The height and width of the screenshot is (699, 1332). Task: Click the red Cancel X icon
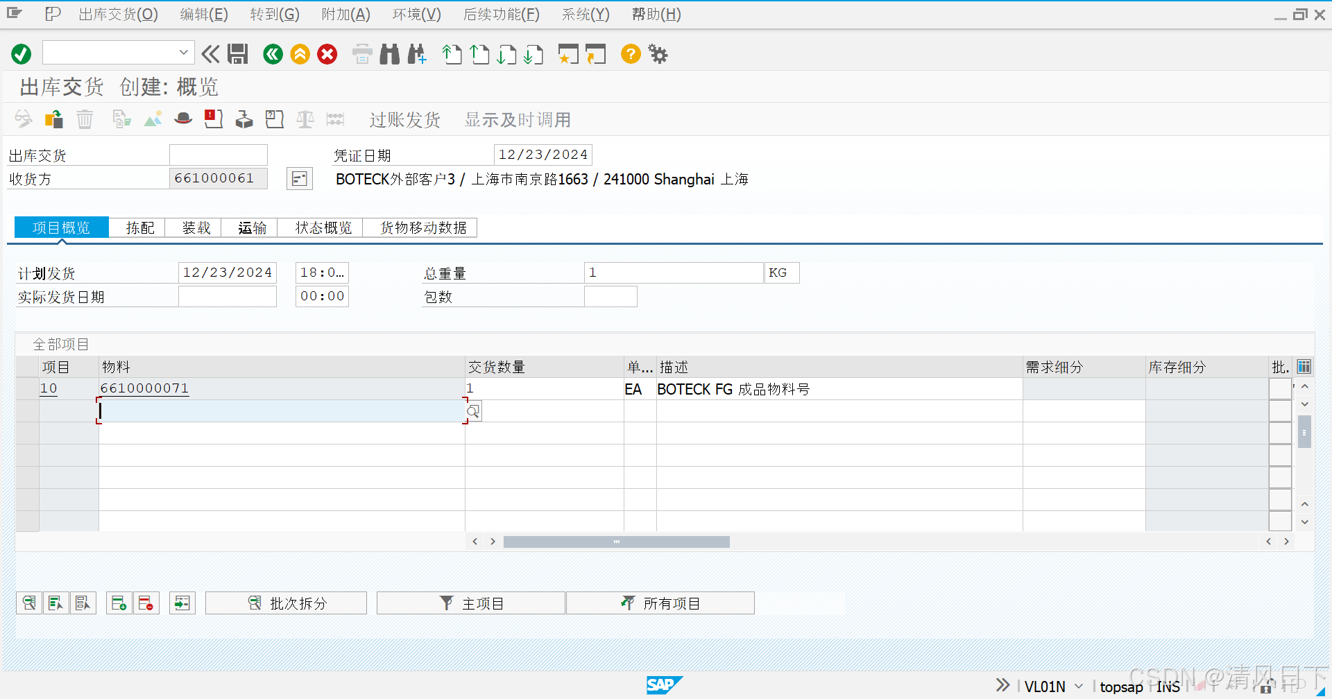(327, 54)
